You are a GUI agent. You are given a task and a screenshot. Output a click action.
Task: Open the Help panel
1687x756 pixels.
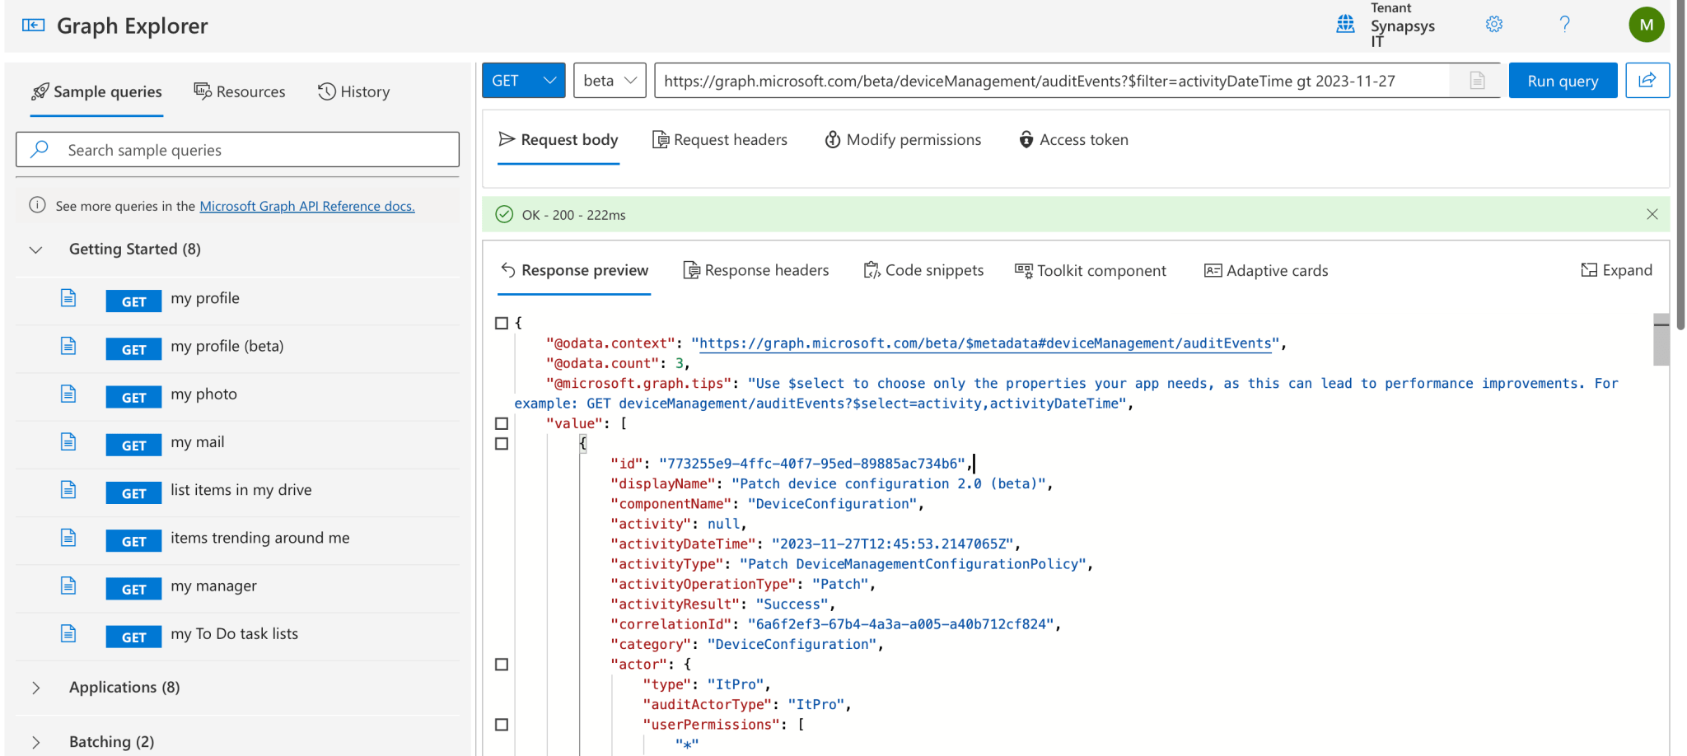[x=1564, y=24]
